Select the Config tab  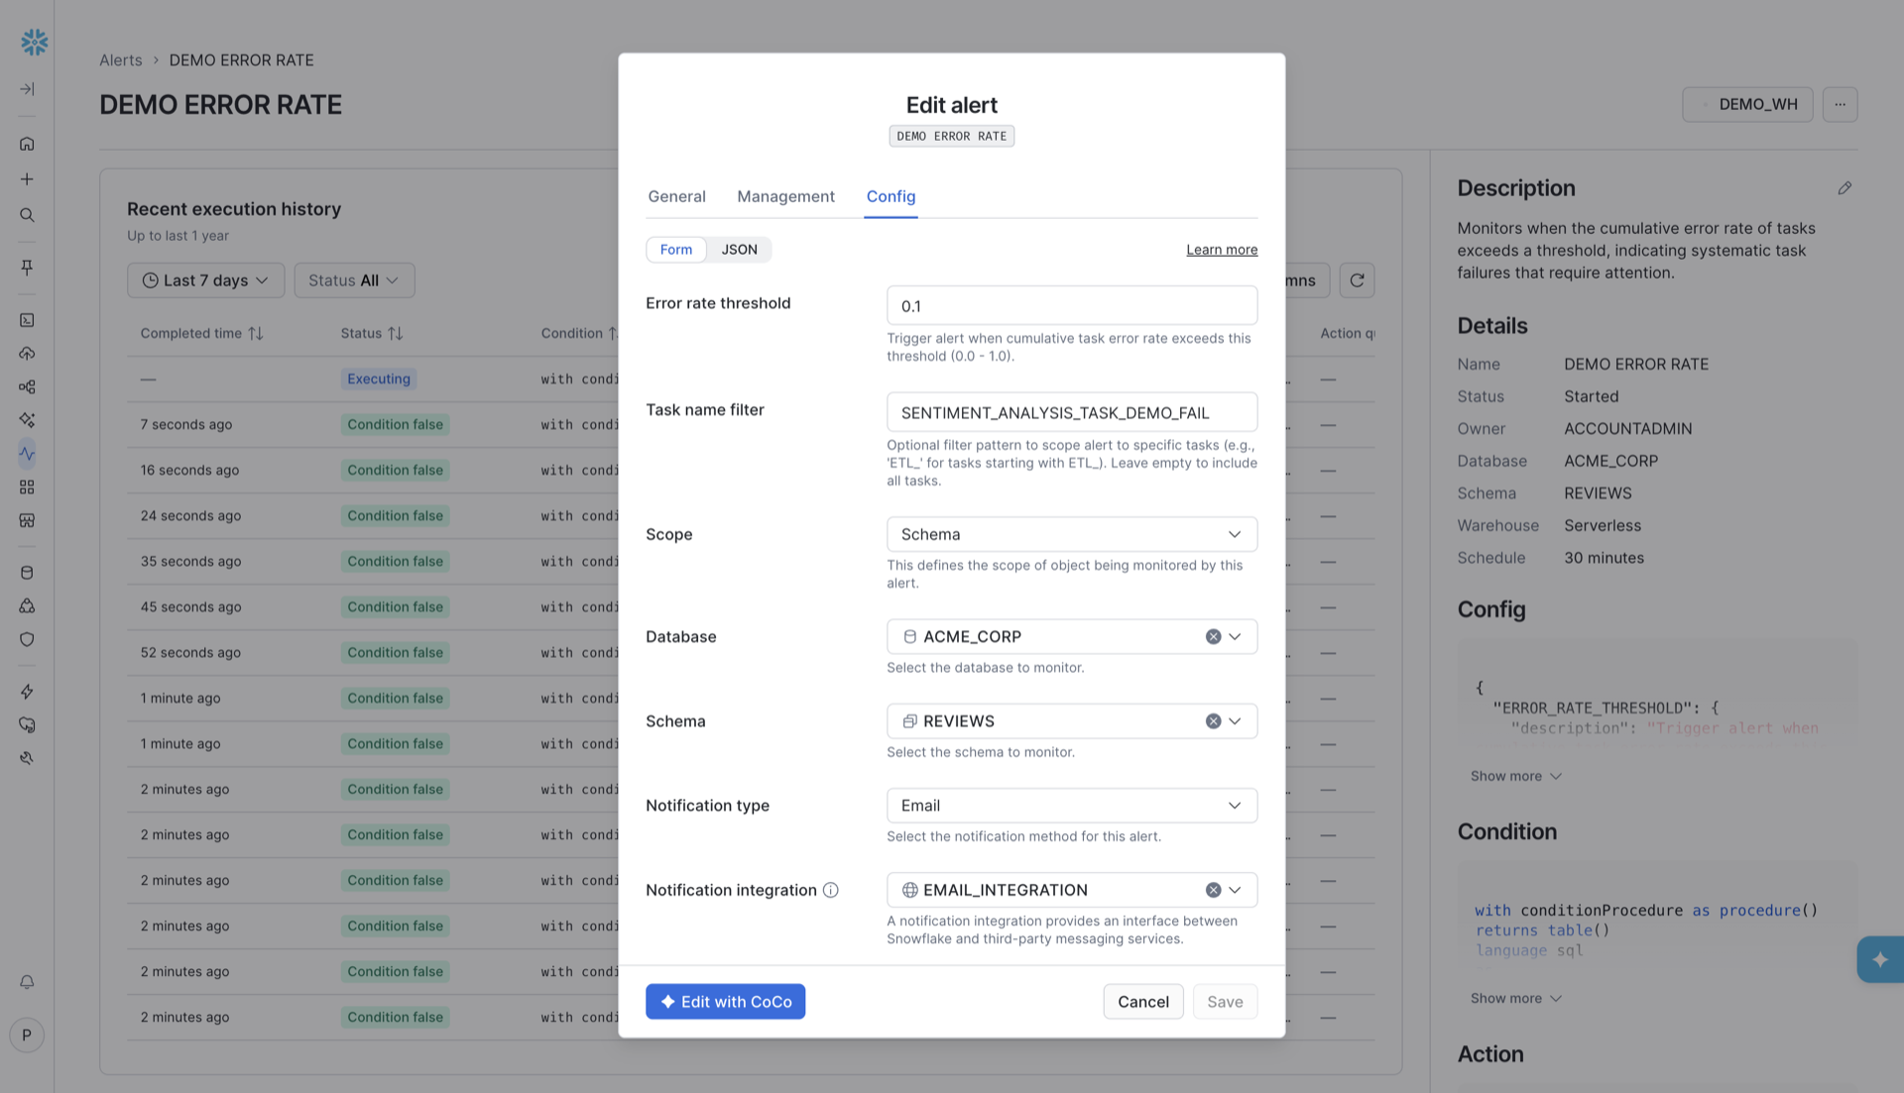click(891, 196)
